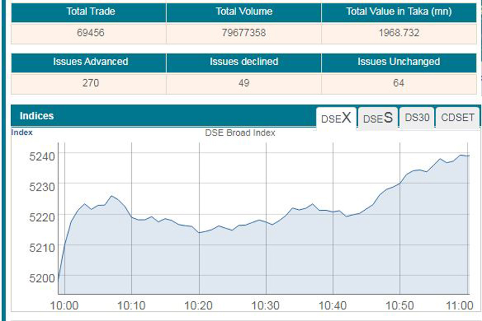Viewport: 482px width, 321px height.
Task: Click the Indices panel title
Action: pyautogui.click(x=37, y=116)
